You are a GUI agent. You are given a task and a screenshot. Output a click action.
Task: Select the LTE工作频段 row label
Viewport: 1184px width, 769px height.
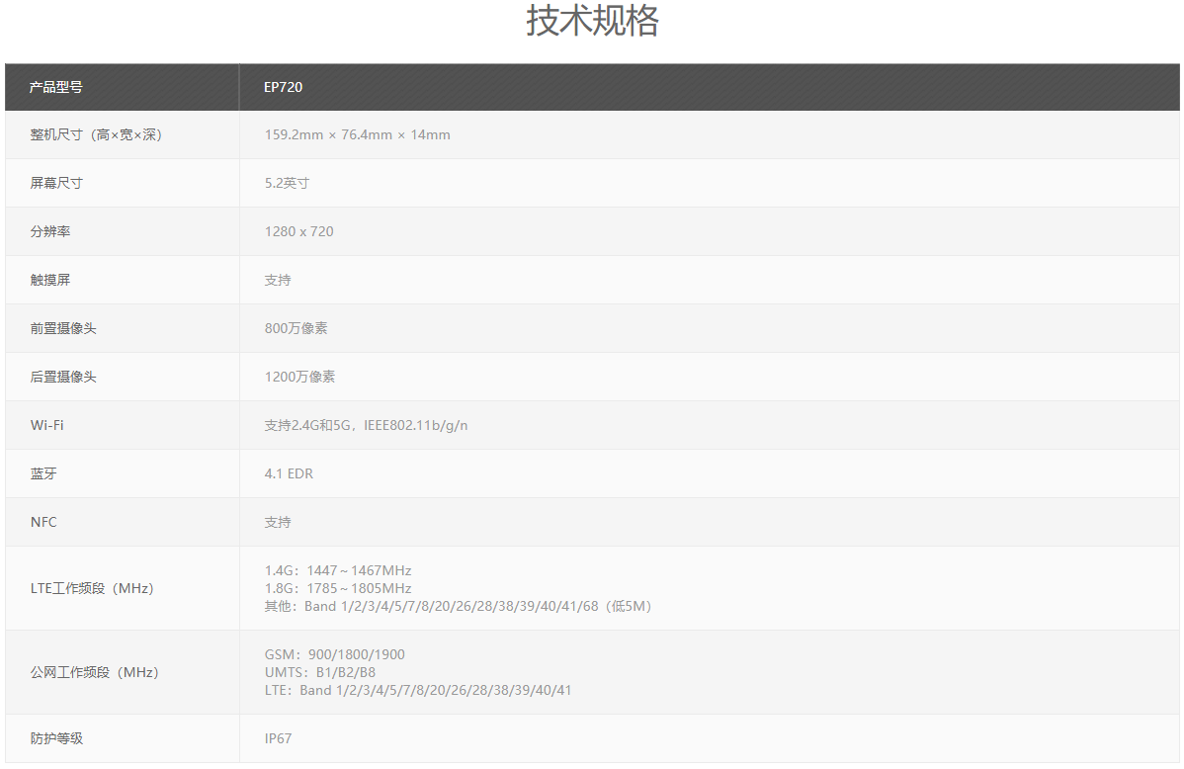click(92, 588)
